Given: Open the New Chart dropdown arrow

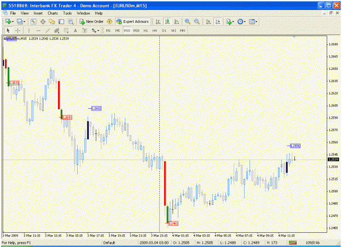Looking at the screenshot, I should pyautogui.click(x=13, y=22).
